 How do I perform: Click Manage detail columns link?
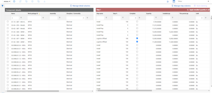80,6
